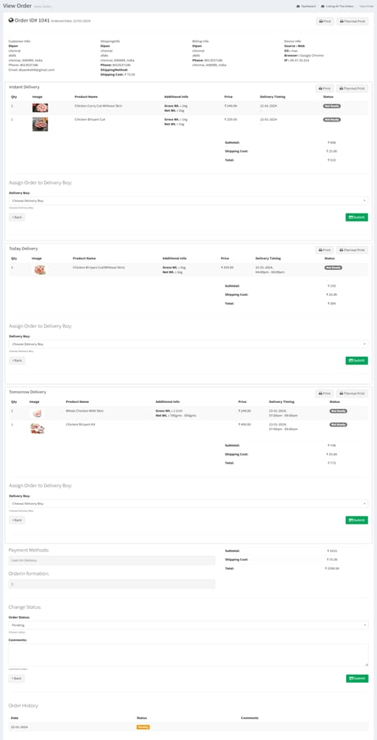The width and height of the screenshot is (377, 740).
Task: Click the 'Tomorrow Delivery' section heading
Action: [28, 392]
